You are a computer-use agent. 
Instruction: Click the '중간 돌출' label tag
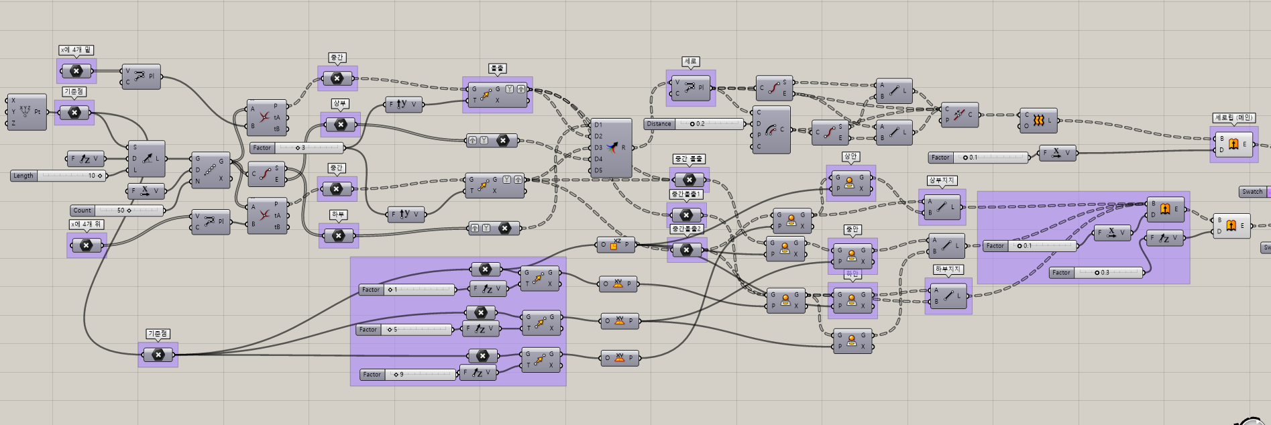(689, 159)
